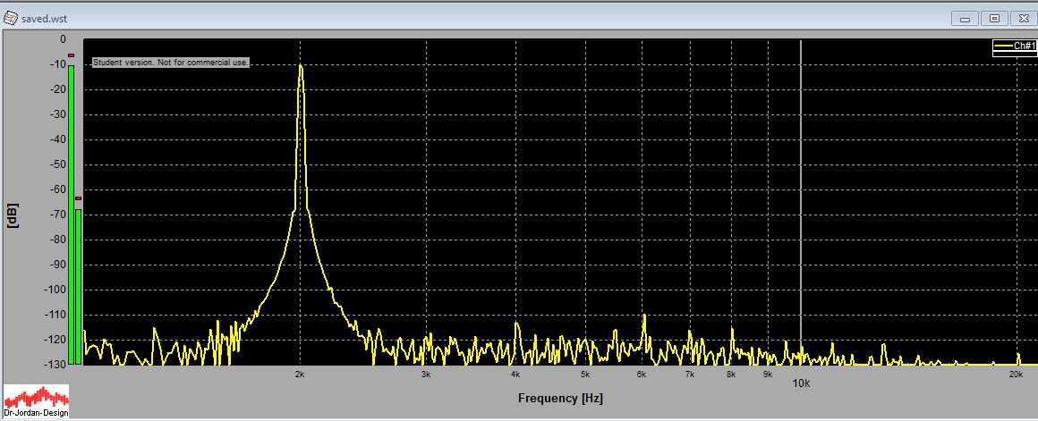This screenshot has width=1038, height=421.
Task: Click the -100 dB axis value
Action: 55,290
